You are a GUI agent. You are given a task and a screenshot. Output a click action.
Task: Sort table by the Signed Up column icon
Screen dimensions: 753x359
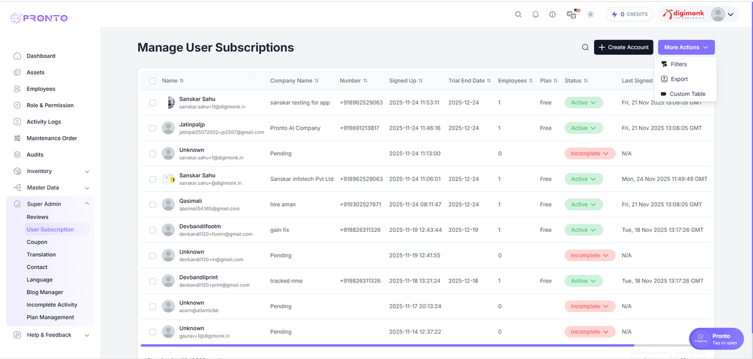[420, 81]
